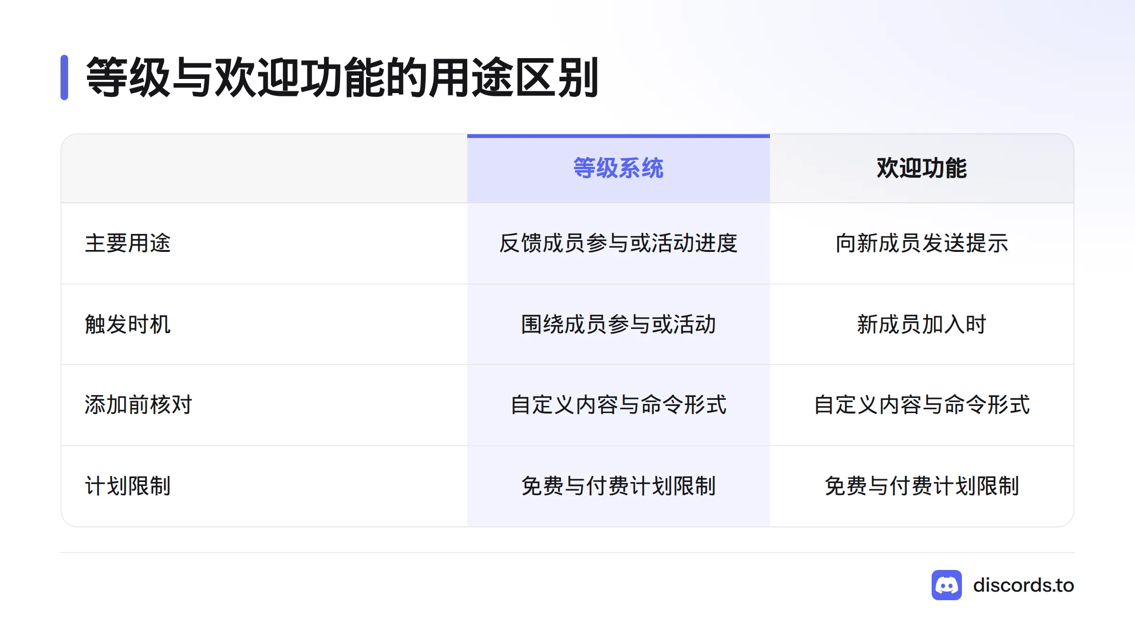
Task: Click 免费与付费计划限制 in 欢迎功能 column
Action: (922, 486)
